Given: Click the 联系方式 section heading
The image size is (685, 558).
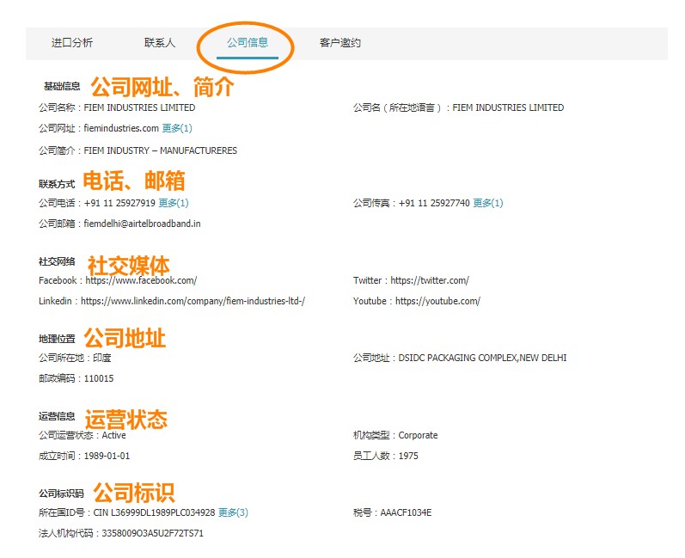Looking at the screenshot, I should pos(57,184).
